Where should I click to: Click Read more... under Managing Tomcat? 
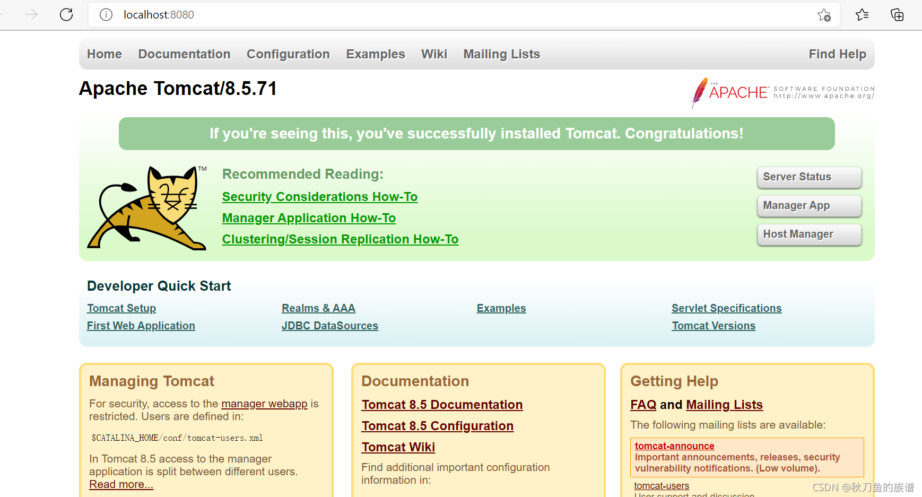click(x=121, y=484)
